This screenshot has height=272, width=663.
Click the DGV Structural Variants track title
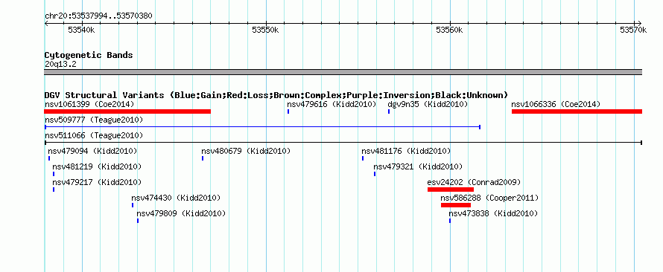pos(276,95)
